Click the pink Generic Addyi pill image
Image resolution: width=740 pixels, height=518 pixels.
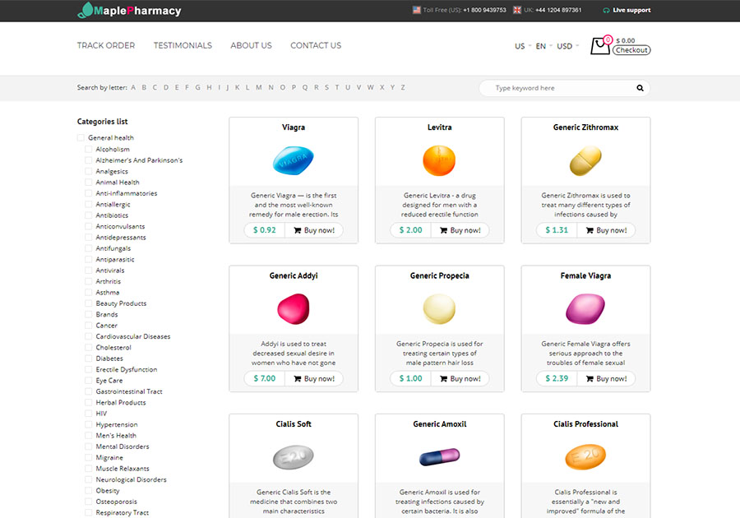tap(294, 309)
